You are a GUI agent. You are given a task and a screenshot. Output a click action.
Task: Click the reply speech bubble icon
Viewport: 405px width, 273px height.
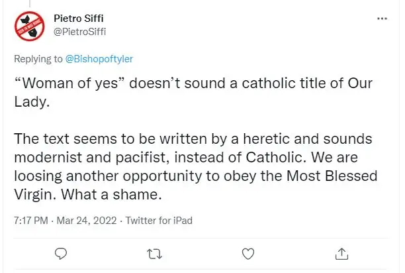[x=61, y=252]
